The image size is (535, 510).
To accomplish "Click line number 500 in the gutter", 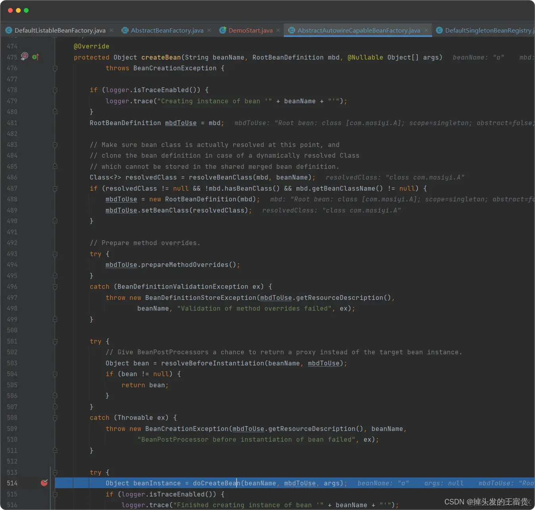I will pyautogui.click(x=12, y=330).
